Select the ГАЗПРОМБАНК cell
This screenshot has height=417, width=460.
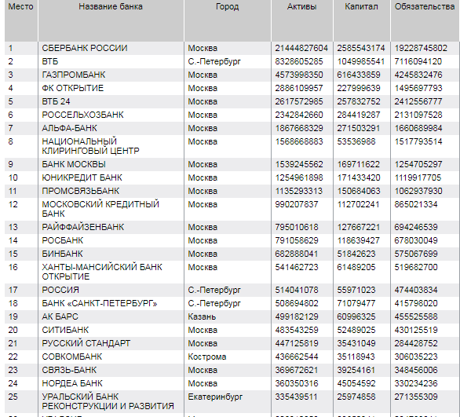click(73, 75)
